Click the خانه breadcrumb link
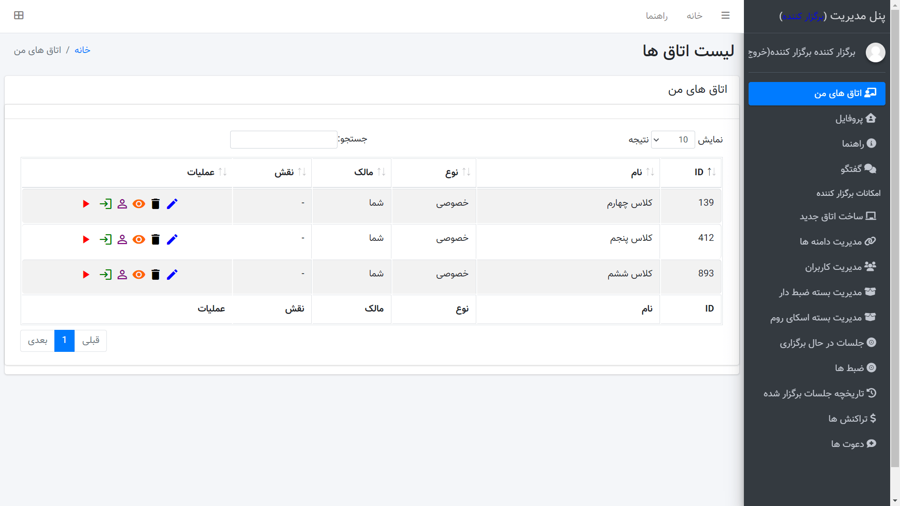The width and height of the screenshot is (900, 506). (x=82, y=50)
